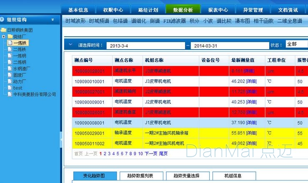Go to 下一页 next page
This screenshot has width=308, height=183.
pos(151,154)
